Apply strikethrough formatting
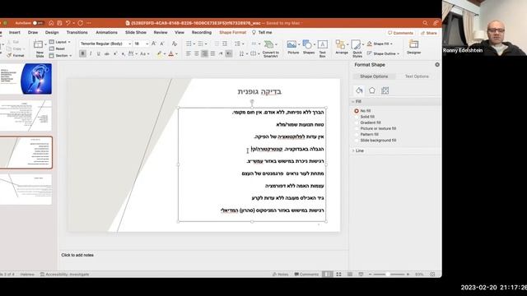 pos(106,53)
